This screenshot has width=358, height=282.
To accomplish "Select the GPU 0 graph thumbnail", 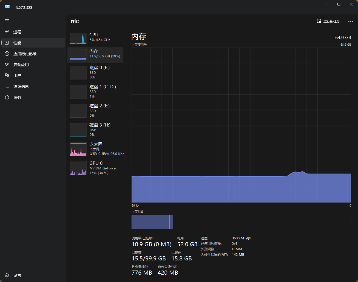I will 78,168.
